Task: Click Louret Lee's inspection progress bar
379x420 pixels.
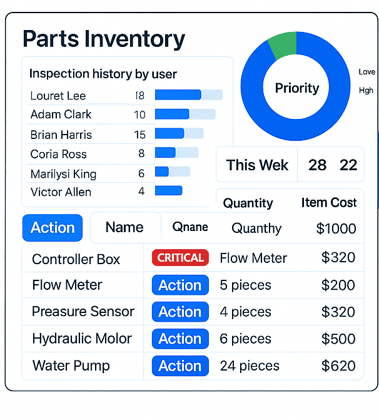Action: [x=188, y=95]
